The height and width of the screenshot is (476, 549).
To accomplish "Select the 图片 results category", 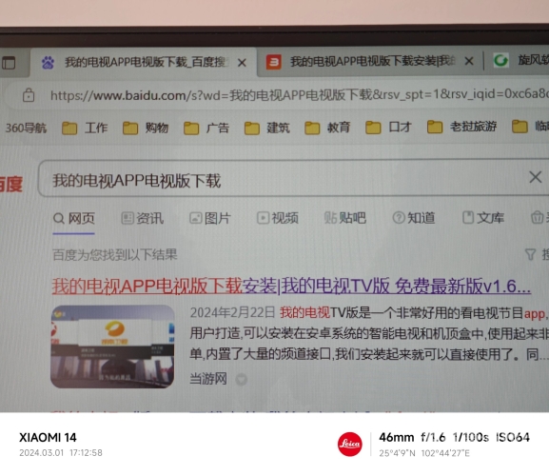I will click(x=210, y=218).
